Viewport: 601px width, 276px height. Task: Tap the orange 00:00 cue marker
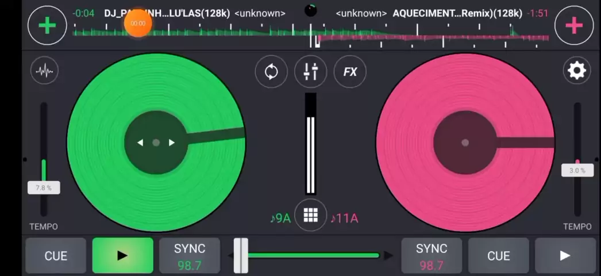pos(138,24)
